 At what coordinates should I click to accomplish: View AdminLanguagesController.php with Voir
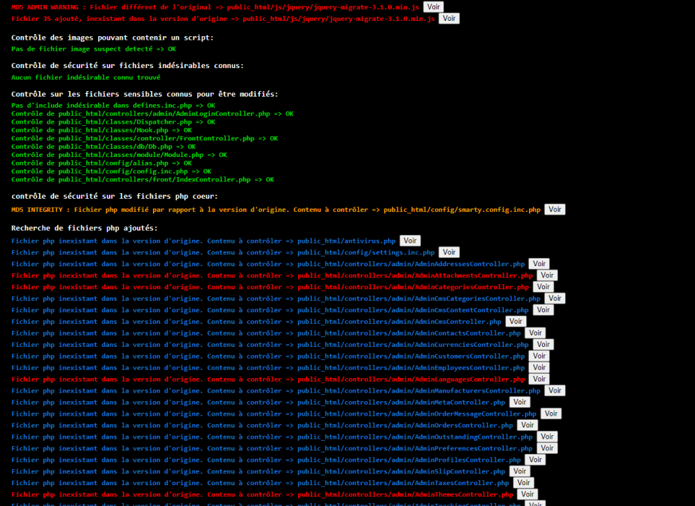coord(539,379)
